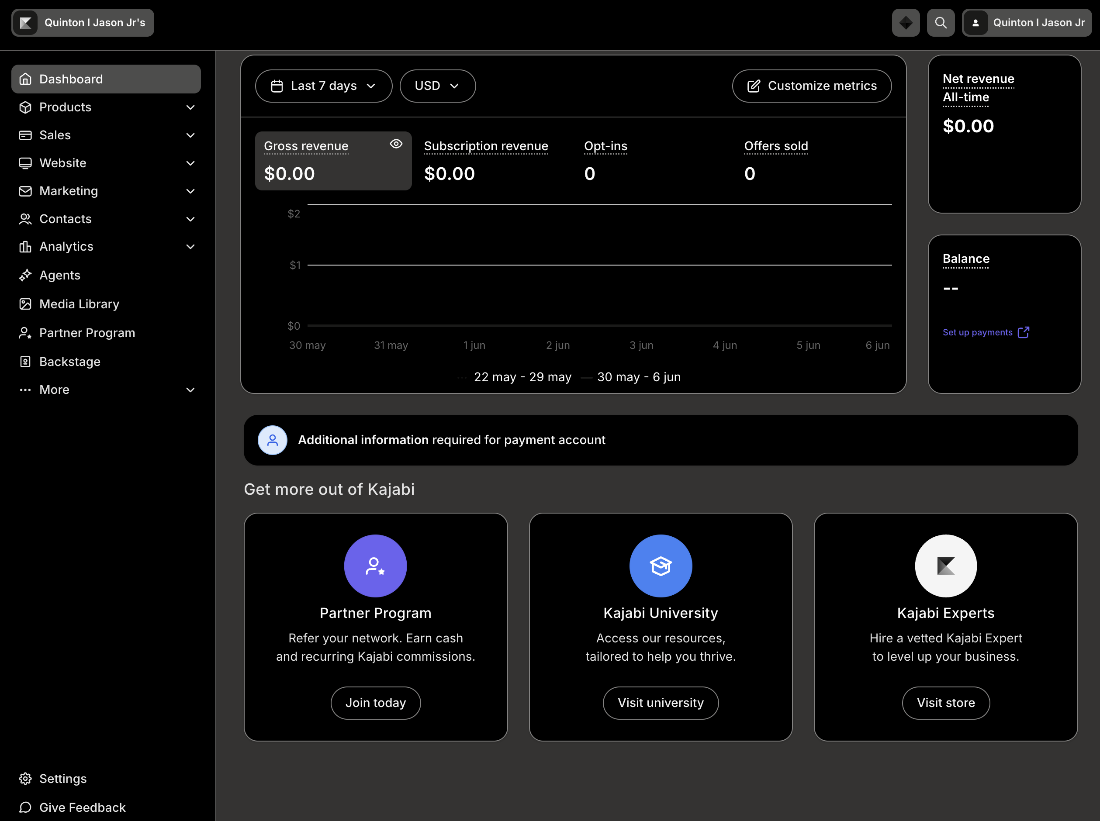
Task: Expand the Sales menu chevron
Action: pos(190,135)
